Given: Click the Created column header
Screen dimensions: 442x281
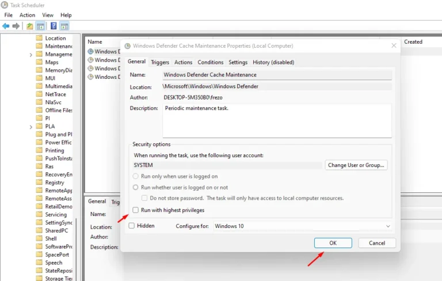Looking at the screenshot, I should tap(413, 42).
